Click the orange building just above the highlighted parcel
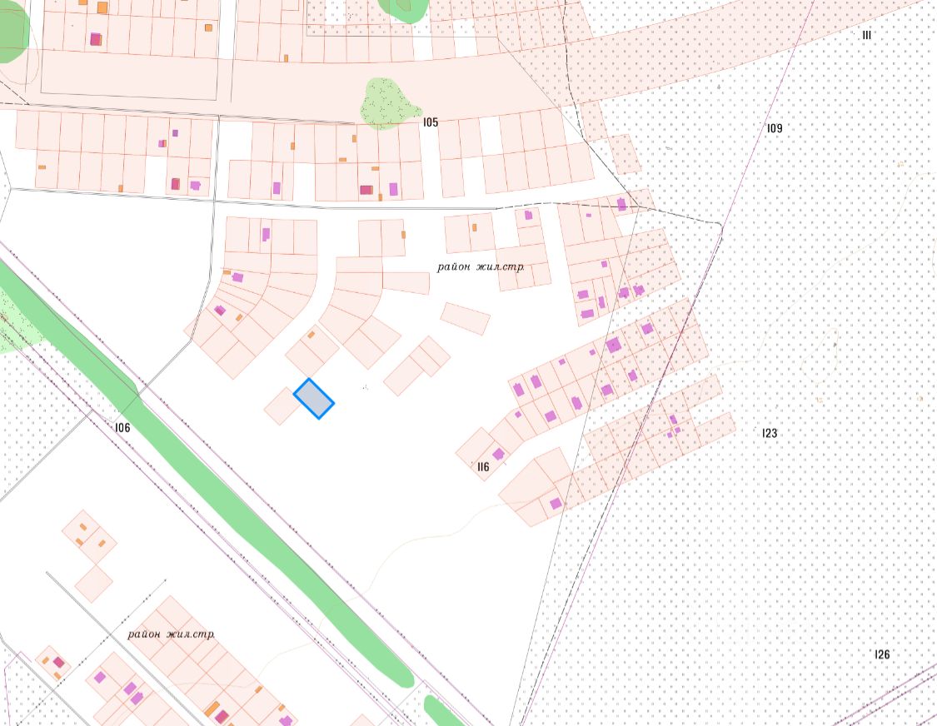The image size is (937, 726). point(312,335)
